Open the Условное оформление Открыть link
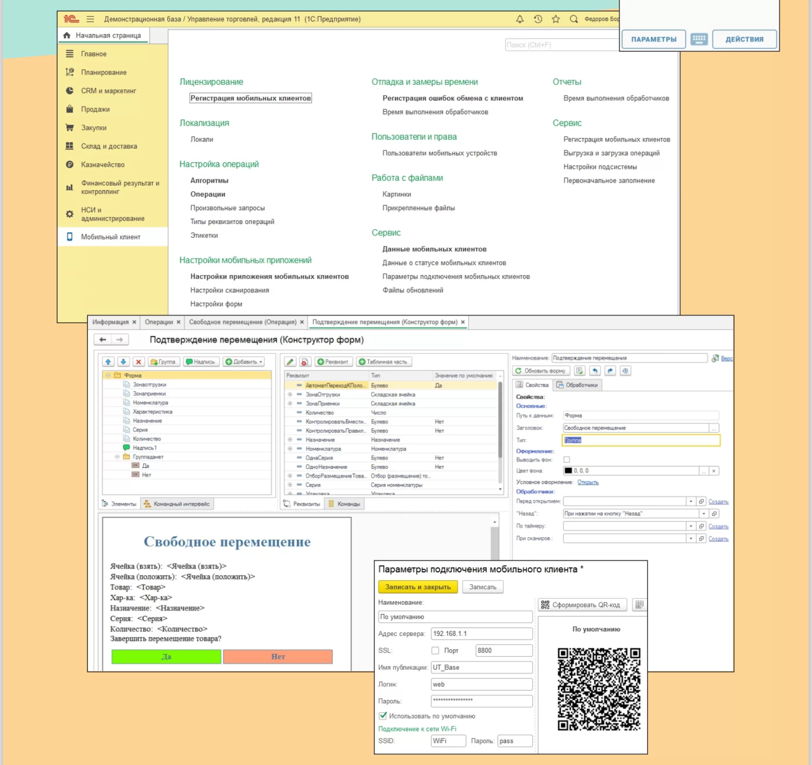Viewport: 812px width, 765px height. click(x=588, y=482)
